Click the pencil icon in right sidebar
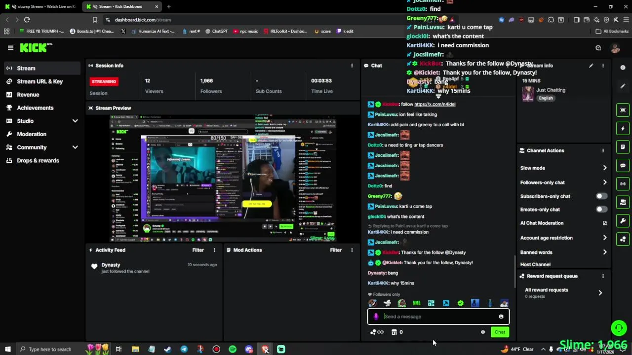This screenshot has height=355, width=632. (623, 86)
